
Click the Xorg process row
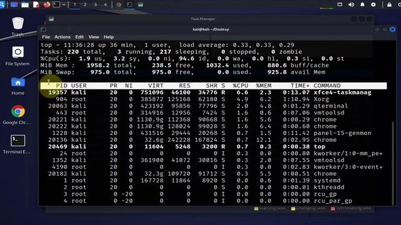click(x=213, y=99)
